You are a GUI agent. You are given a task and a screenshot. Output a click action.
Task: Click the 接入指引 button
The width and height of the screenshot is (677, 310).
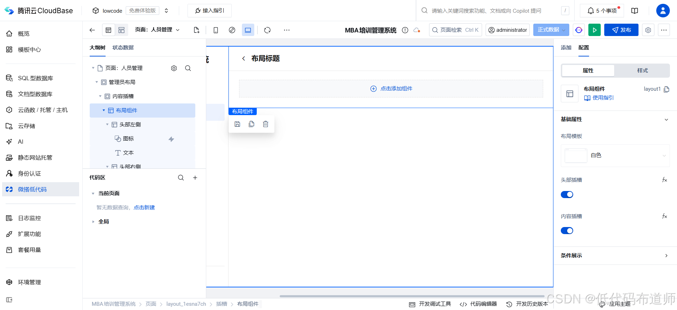click(209, 11)
